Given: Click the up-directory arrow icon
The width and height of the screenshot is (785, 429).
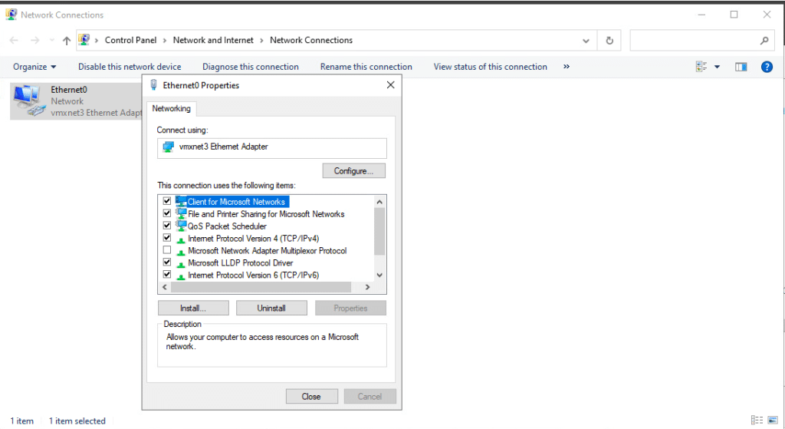Looking at the screenshot, I should 67,41.
